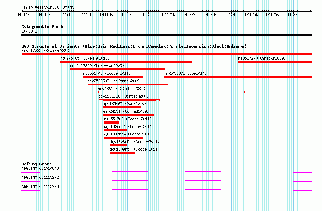Click the nsv517782 (Shaikh2009) variant label
Screen dimensions: 322x211
pyautogui.click(x=46, y=51)
